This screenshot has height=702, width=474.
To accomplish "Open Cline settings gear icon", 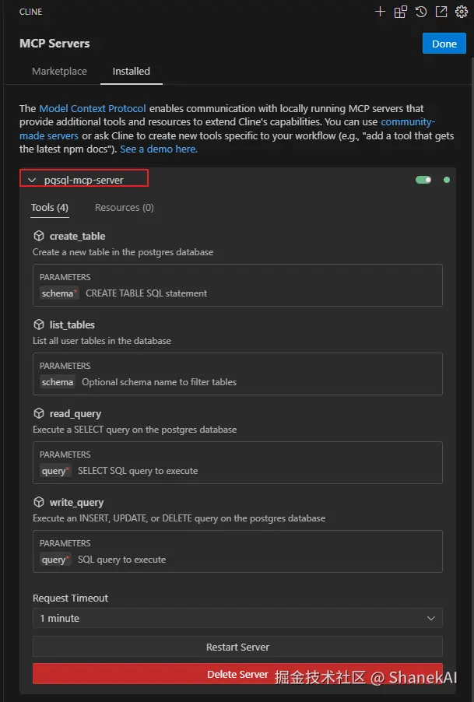I will point(461,12).
